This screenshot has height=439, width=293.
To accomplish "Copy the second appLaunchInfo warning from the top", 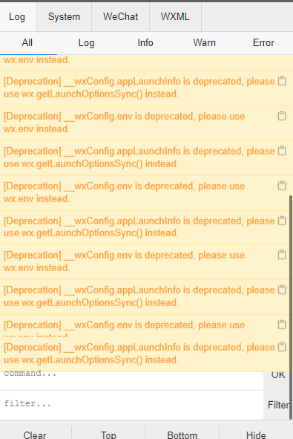I will click(282, 151).
